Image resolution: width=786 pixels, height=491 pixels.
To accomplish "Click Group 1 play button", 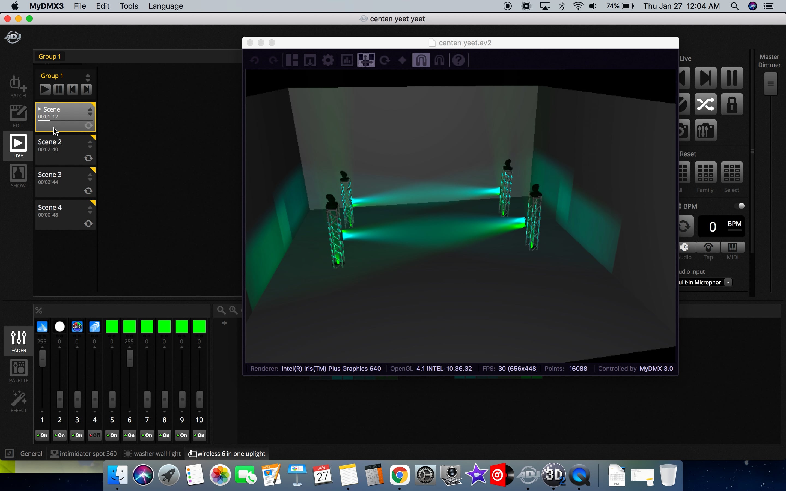I will click(x=45, y=89).
